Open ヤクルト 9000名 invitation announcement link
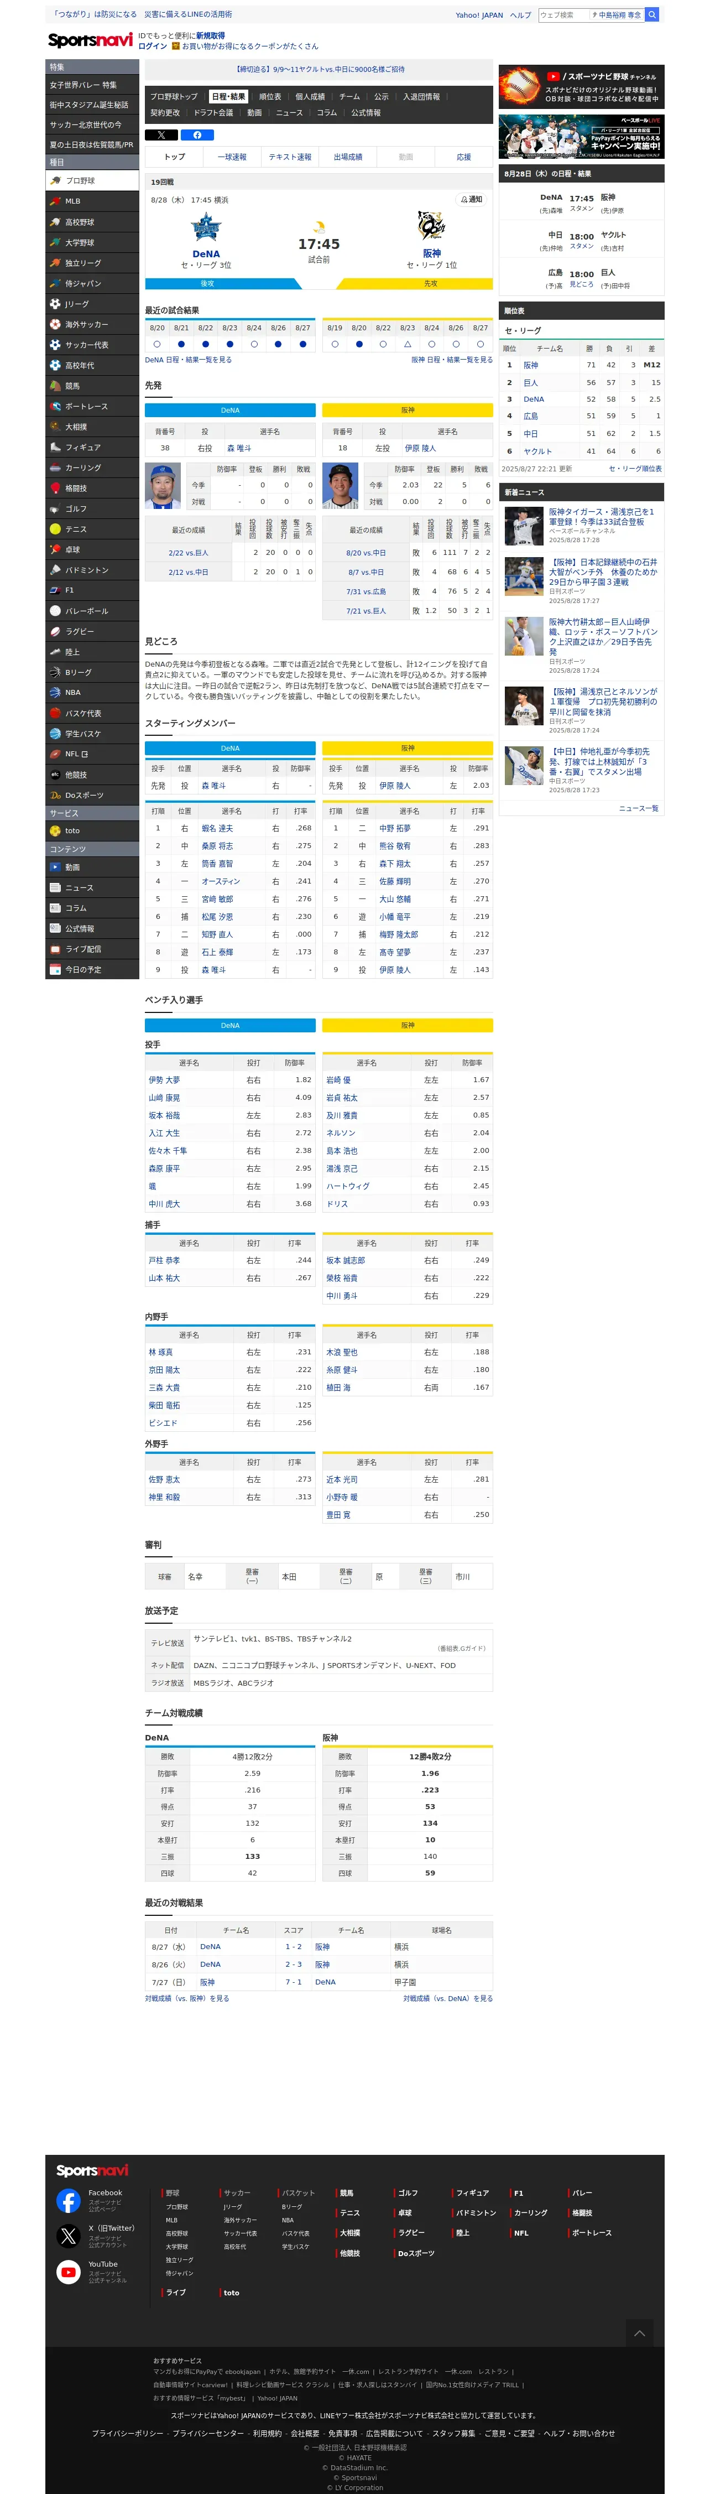This screenshot has height=2494, width=710. tap(320, 71)
